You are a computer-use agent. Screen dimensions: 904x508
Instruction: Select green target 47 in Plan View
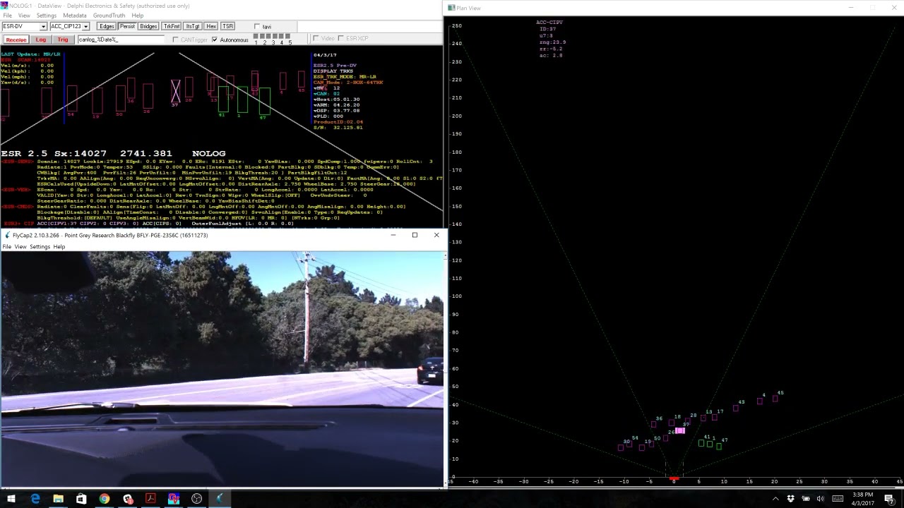tap(719, 446)
